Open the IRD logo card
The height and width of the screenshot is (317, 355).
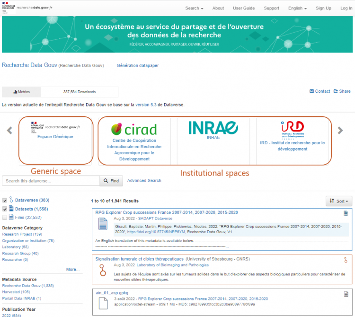293,130
